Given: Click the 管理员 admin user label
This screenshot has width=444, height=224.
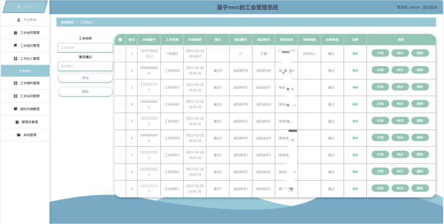Looking at the screenshot, I should click(x=408, y=7).
